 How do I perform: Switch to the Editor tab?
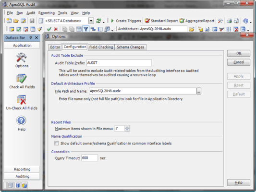coord(55,47)
